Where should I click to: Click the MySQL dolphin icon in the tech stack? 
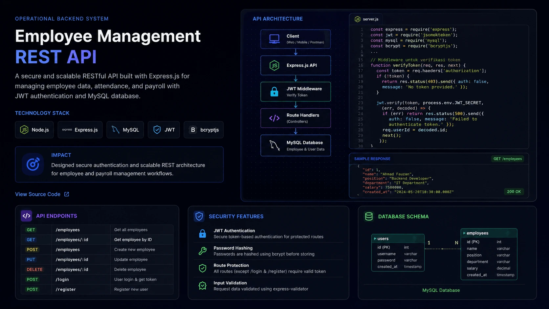click(115, 130)
